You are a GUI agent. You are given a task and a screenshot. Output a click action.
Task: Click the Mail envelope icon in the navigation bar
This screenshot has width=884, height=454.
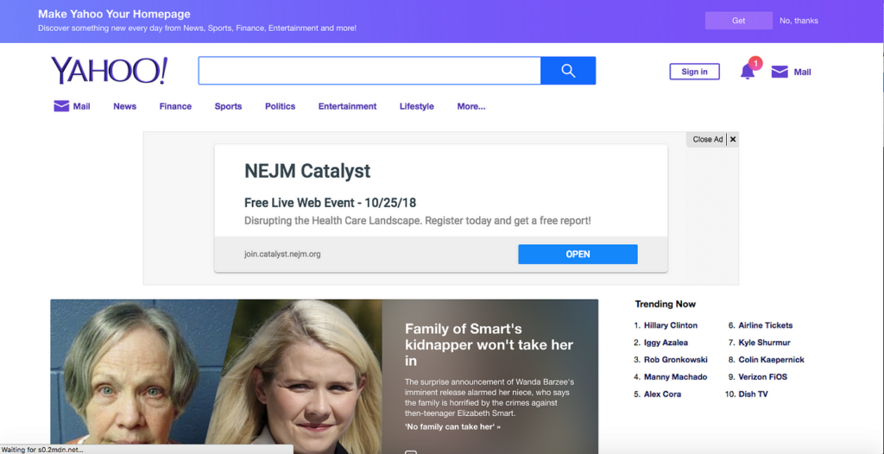(61, 106)
